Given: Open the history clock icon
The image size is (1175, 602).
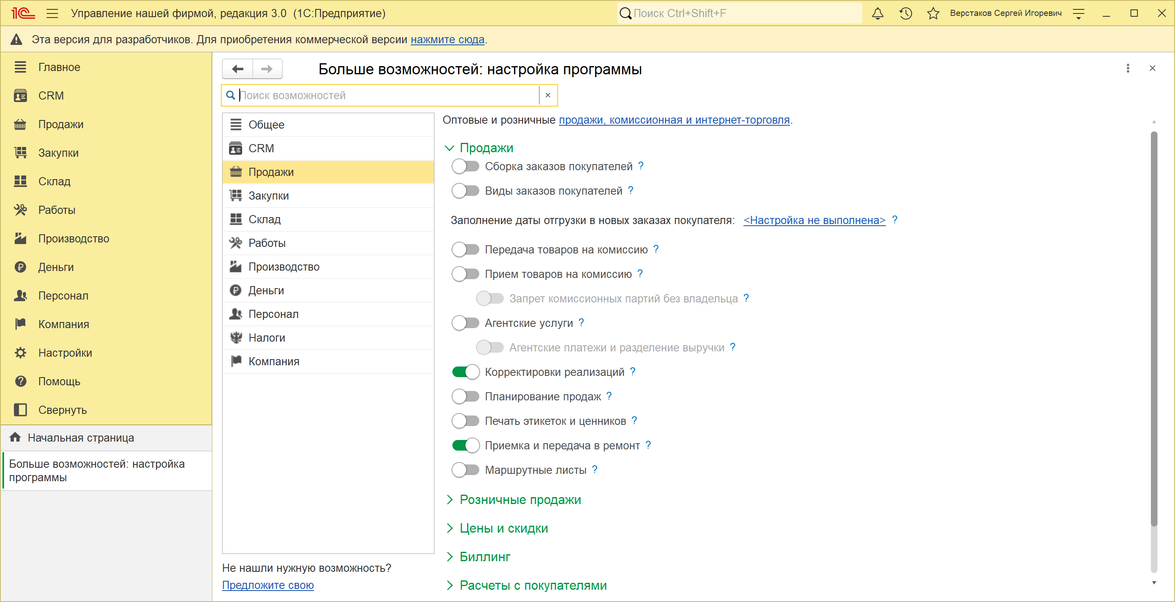Looking at the screenshot, I should click(906, 13).
